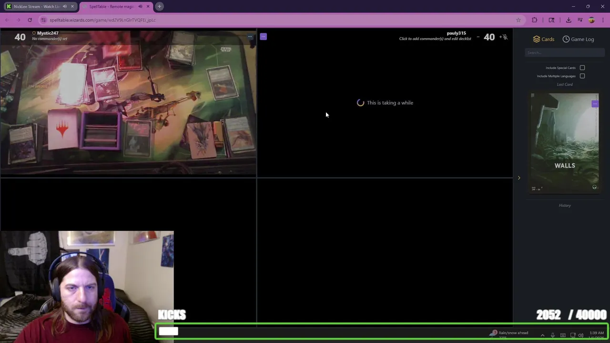
Task: Select the SpellTable browser tab
Action: pyautogui.click(x=115, y=6)
